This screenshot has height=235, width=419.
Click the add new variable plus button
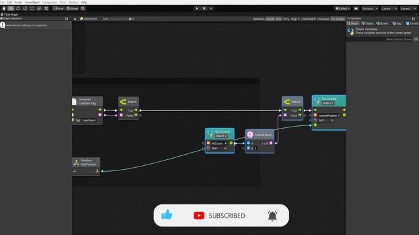[x=416, y=39]
